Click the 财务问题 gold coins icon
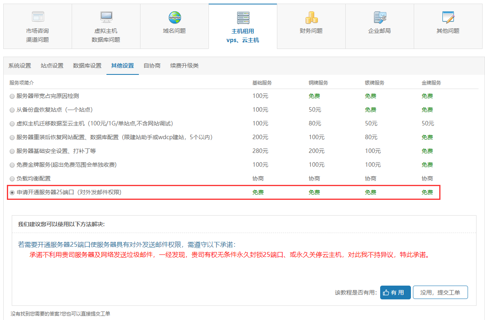Image resolution: width=485 pixels, height=320 pixels. tap(311, 17)
